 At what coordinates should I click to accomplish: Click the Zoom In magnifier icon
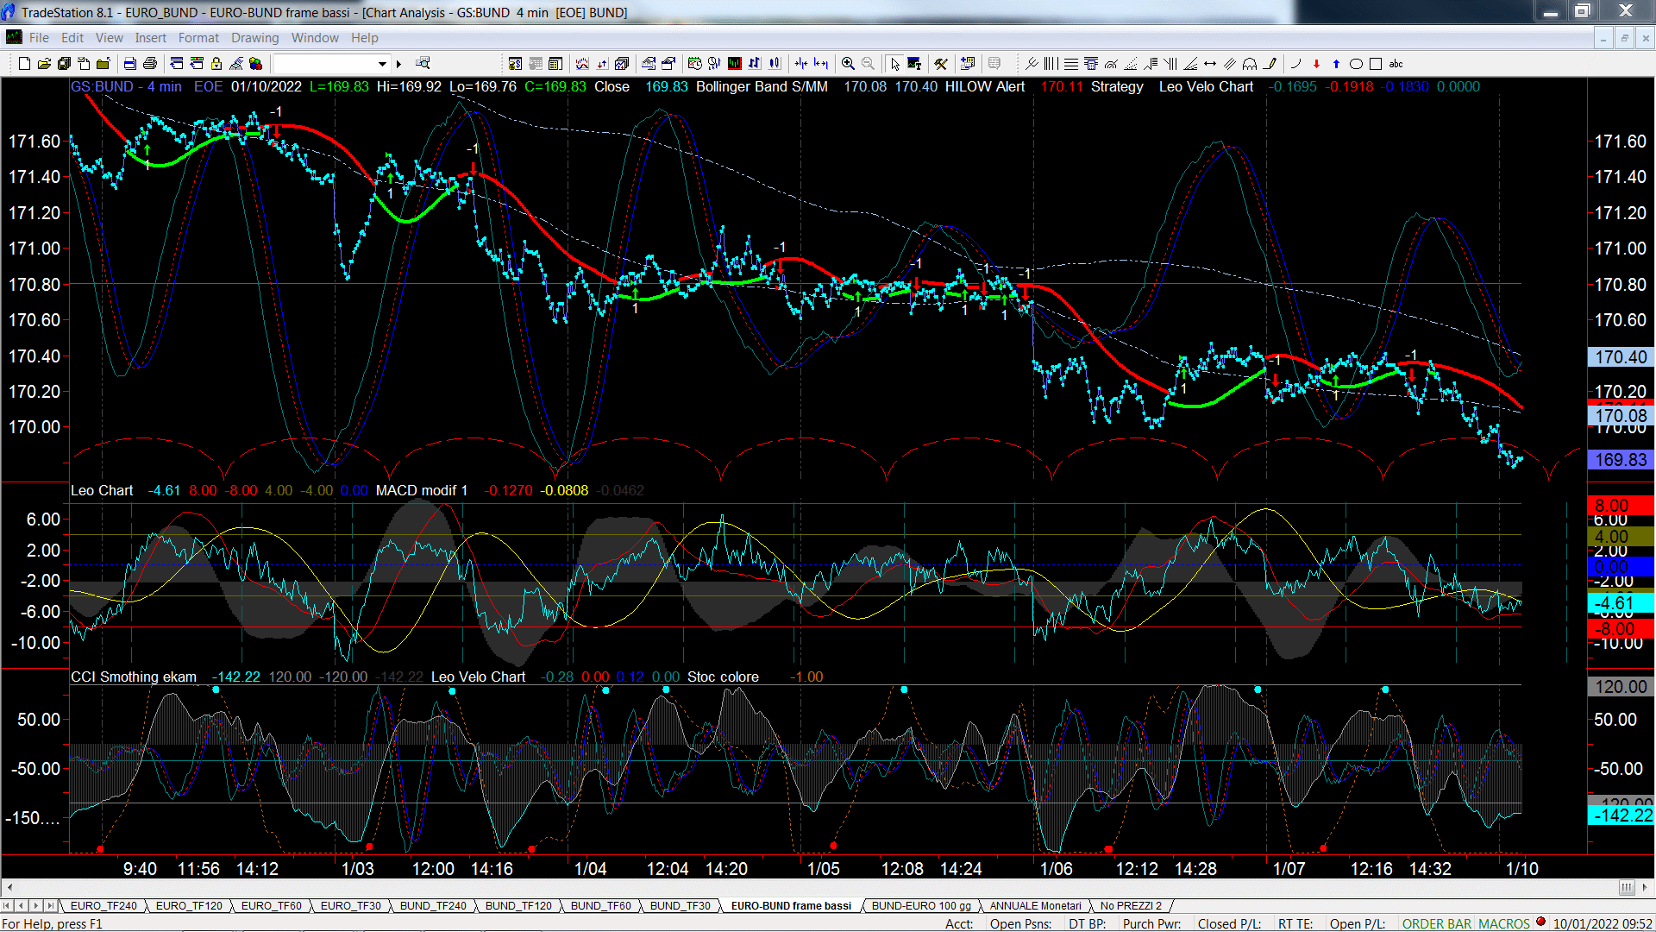tap(848, 64)
